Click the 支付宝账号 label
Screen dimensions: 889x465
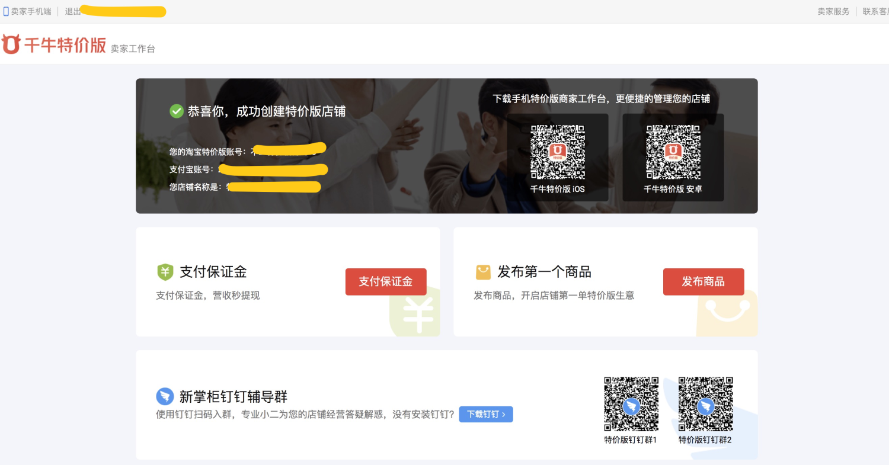pos(191,169)
